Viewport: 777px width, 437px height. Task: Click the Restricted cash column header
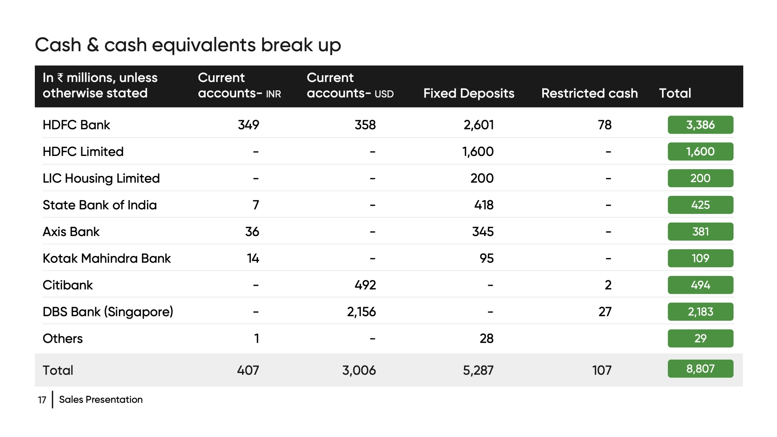tap(589, 93)
